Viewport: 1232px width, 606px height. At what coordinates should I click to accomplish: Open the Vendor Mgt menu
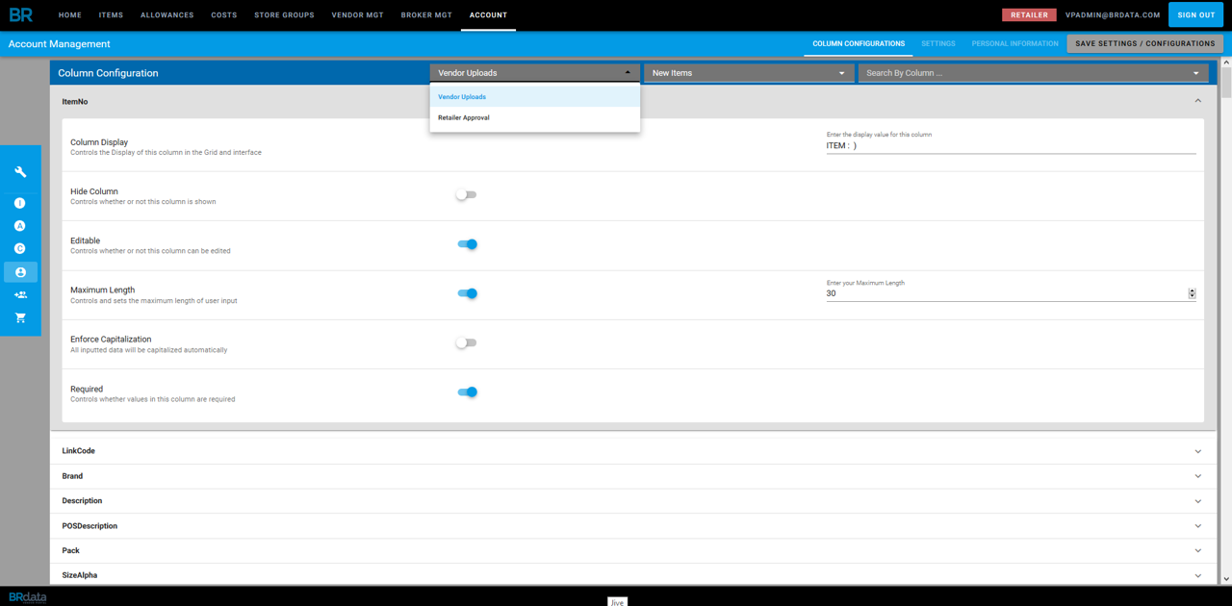pos(357,15)
